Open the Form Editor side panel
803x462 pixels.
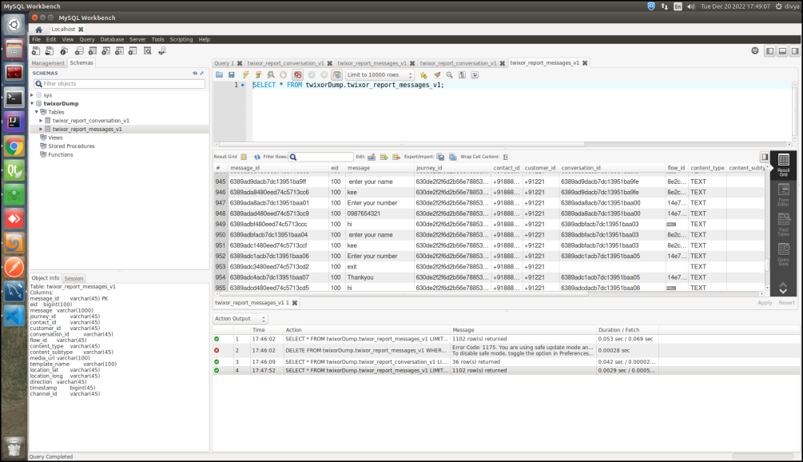[x=783, y=195]
